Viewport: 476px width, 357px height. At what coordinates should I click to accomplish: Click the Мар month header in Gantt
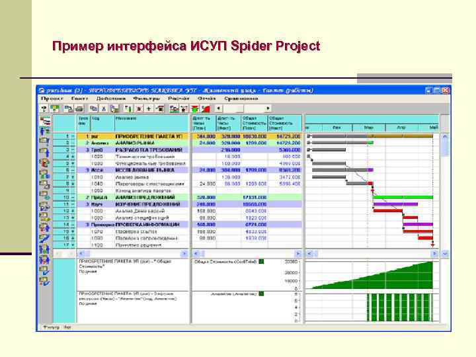pyautogui.click(x=368, y=128)
